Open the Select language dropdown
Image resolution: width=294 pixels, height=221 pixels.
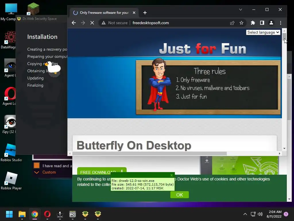(263, 32)
